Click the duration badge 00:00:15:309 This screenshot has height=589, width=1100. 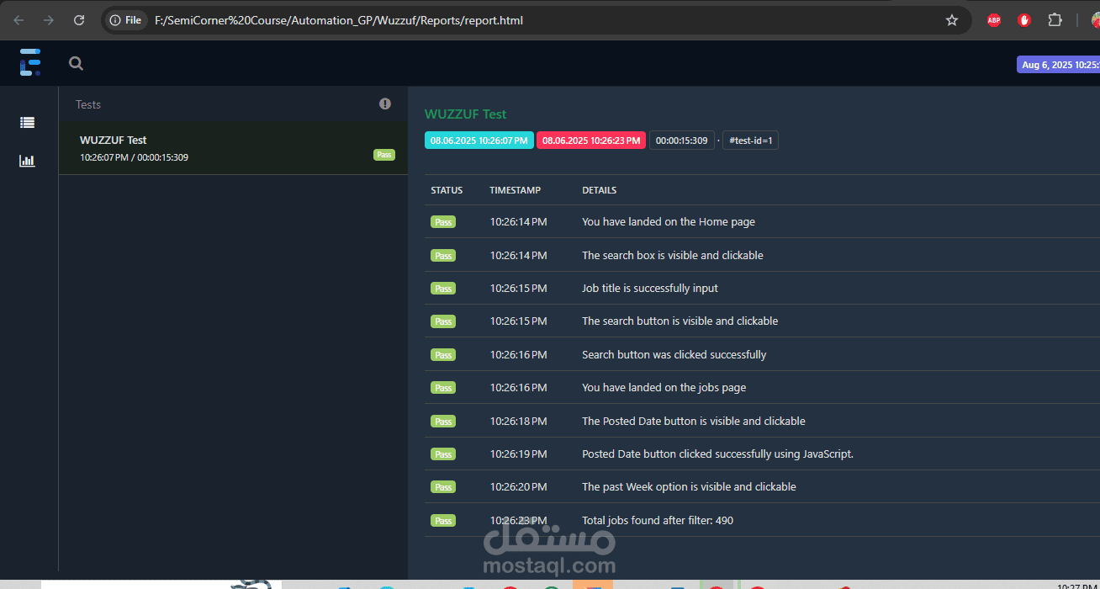(x=681, y=141)
